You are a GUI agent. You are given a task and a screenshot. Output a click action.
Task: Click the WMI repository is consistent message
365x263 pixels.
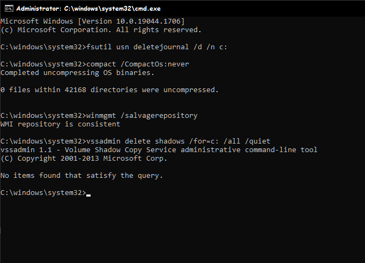pos(61,124)
